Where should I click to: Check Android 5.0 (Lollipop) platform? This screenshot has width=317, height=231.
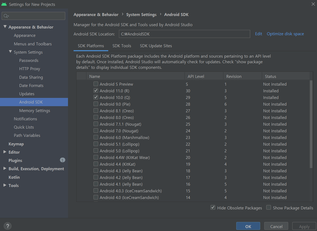pos(96,151)
